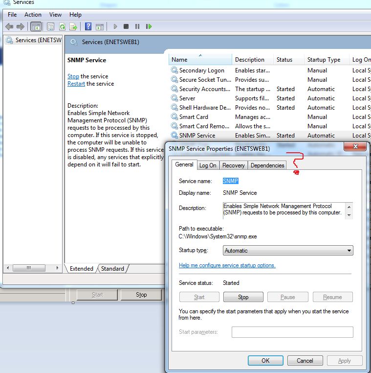Click the Start Service play icon
This screenshot has height=373, width=371.
(x=115, y=26)
